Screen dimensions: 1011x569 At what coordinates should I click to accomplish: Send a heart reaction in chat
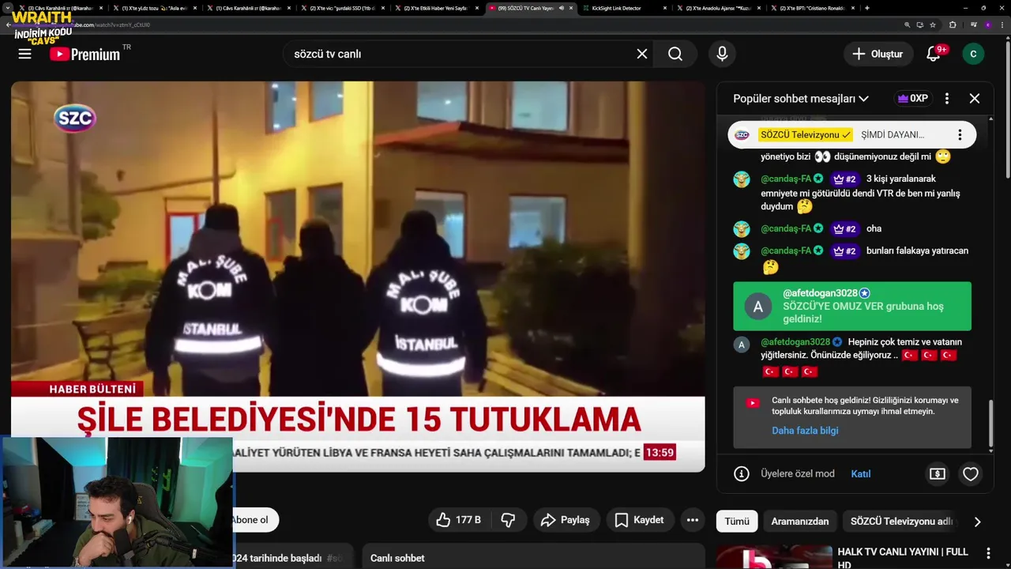point(971,474)
